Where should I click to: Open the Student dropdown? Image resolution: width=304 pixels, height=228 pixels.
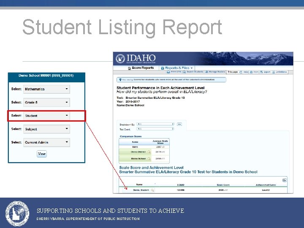[46, 116]
